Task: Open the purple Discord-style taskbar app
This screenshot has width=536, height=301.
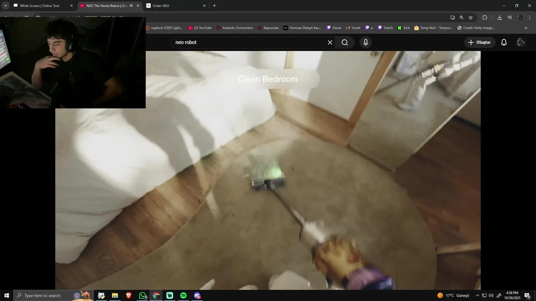Action: (197, 296)
